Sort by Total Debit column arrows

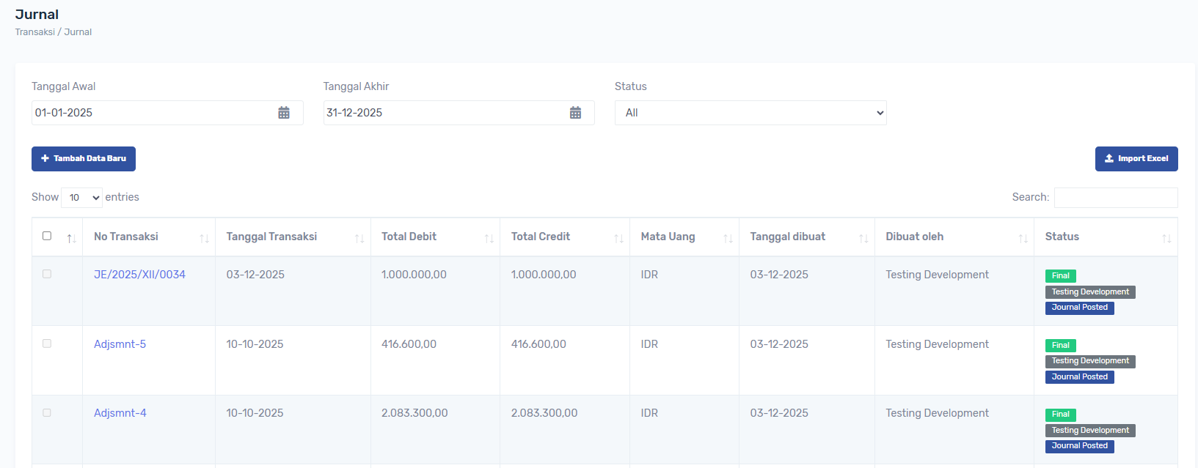pos(489,238)
